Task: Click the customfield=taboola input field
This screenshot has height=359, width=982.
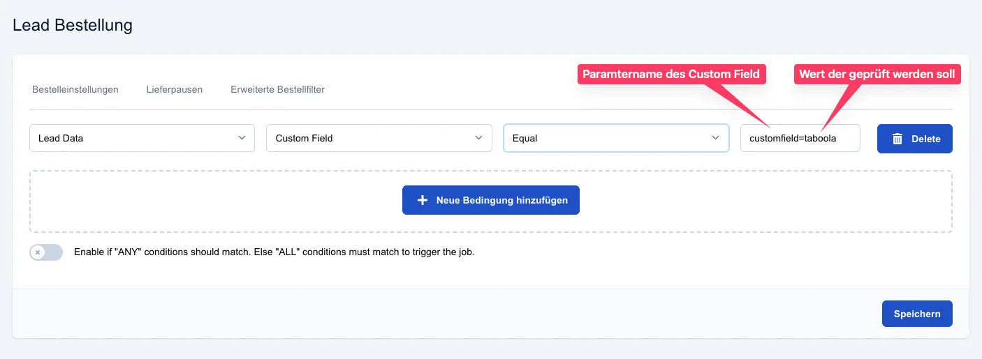Action: click(800, 138)
